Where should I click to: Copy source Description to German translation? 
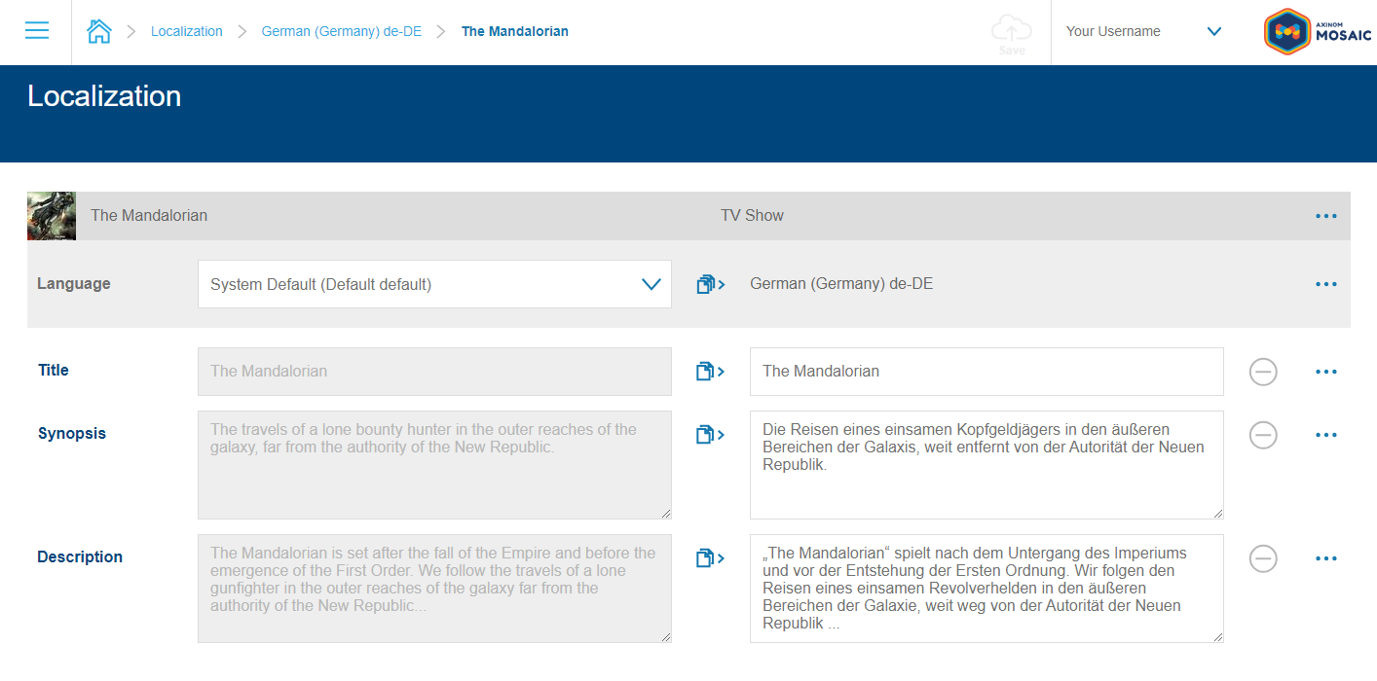click(710, 558)
